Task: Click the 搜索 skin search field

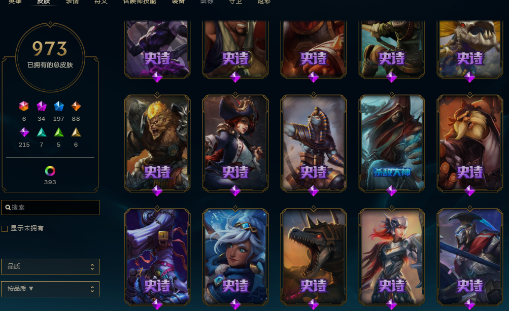Action: (x=50, y=208)
